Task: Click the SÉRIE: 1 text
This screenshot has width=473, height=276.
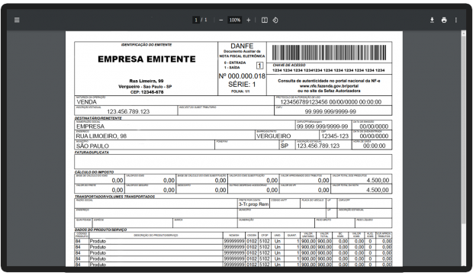Action: pyautogui.click(x=242, y=85)
